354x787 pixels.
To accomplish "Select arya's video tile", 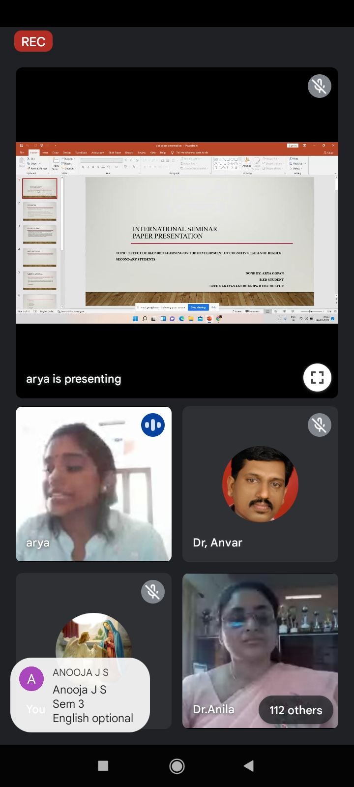I will click(x=93, y=484).
